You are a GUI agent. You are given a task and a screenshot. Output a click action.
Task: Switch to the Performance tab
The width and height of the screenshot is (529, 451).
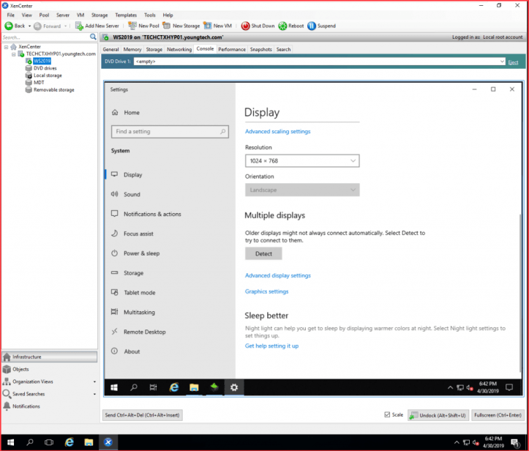(x=232, y=49)
